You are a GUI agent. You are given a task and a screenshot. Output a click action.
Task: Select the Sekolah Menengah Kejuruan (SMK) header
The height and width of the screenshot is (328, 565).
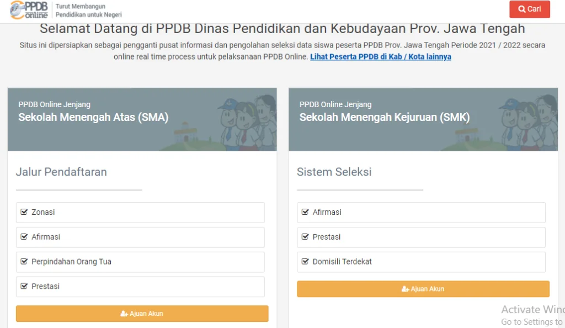point(384,117)
